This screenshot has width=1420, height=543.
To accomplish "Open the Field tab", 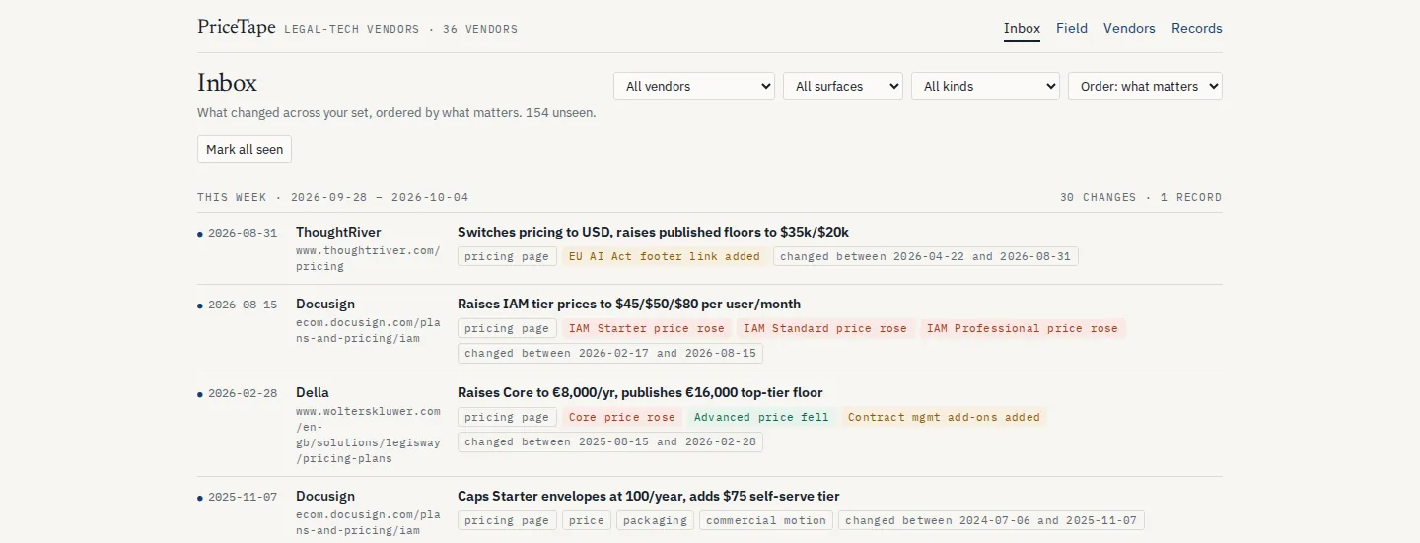I will point(1072,28).
